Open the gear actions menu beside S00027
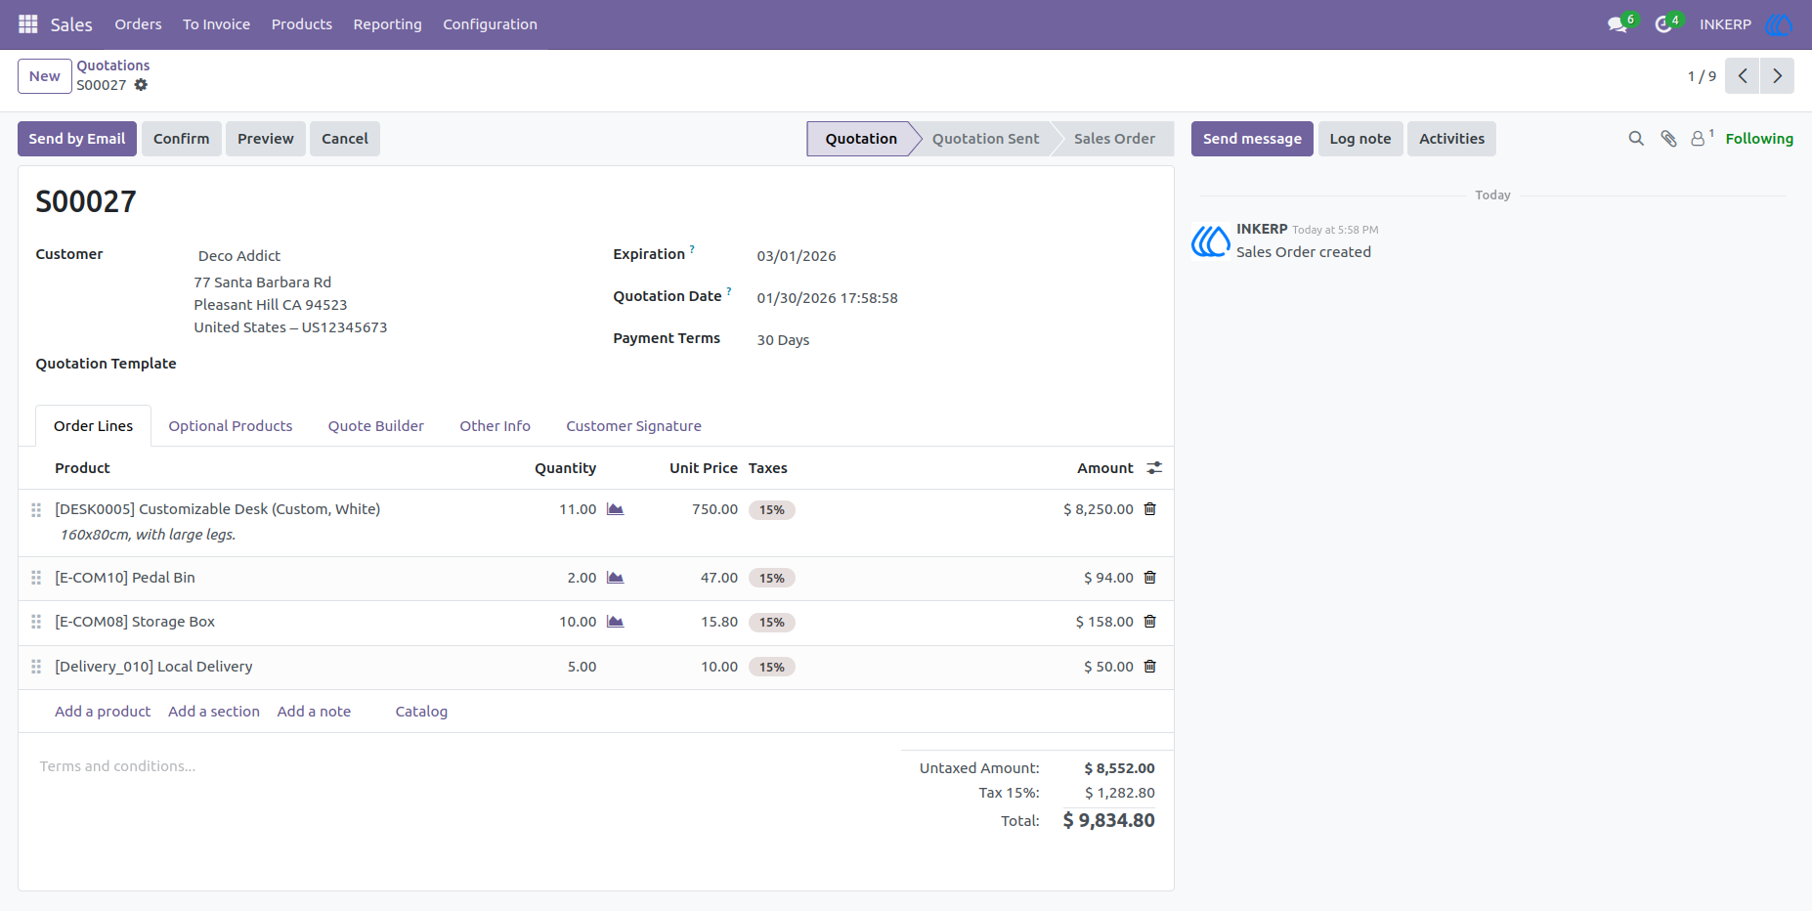Viewport: 1812px width, 911px height. click(x=141, y=85)
